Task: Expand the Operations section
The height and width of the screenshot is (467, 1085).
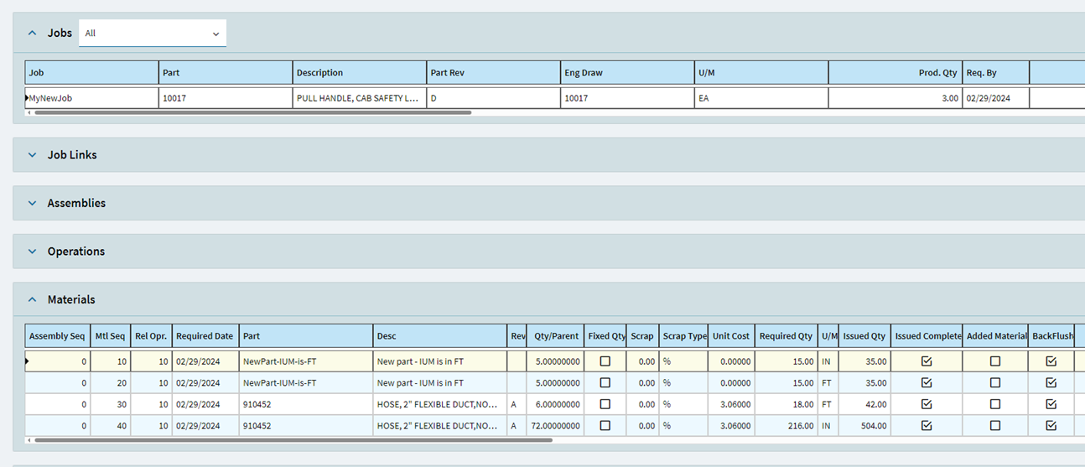Action: (33, 252)
